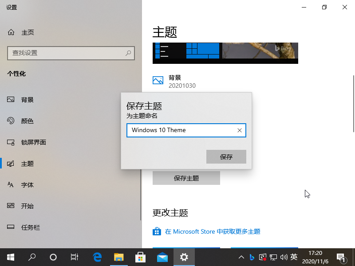Expand hidden tray icons chevron

[x=241, y=257]
